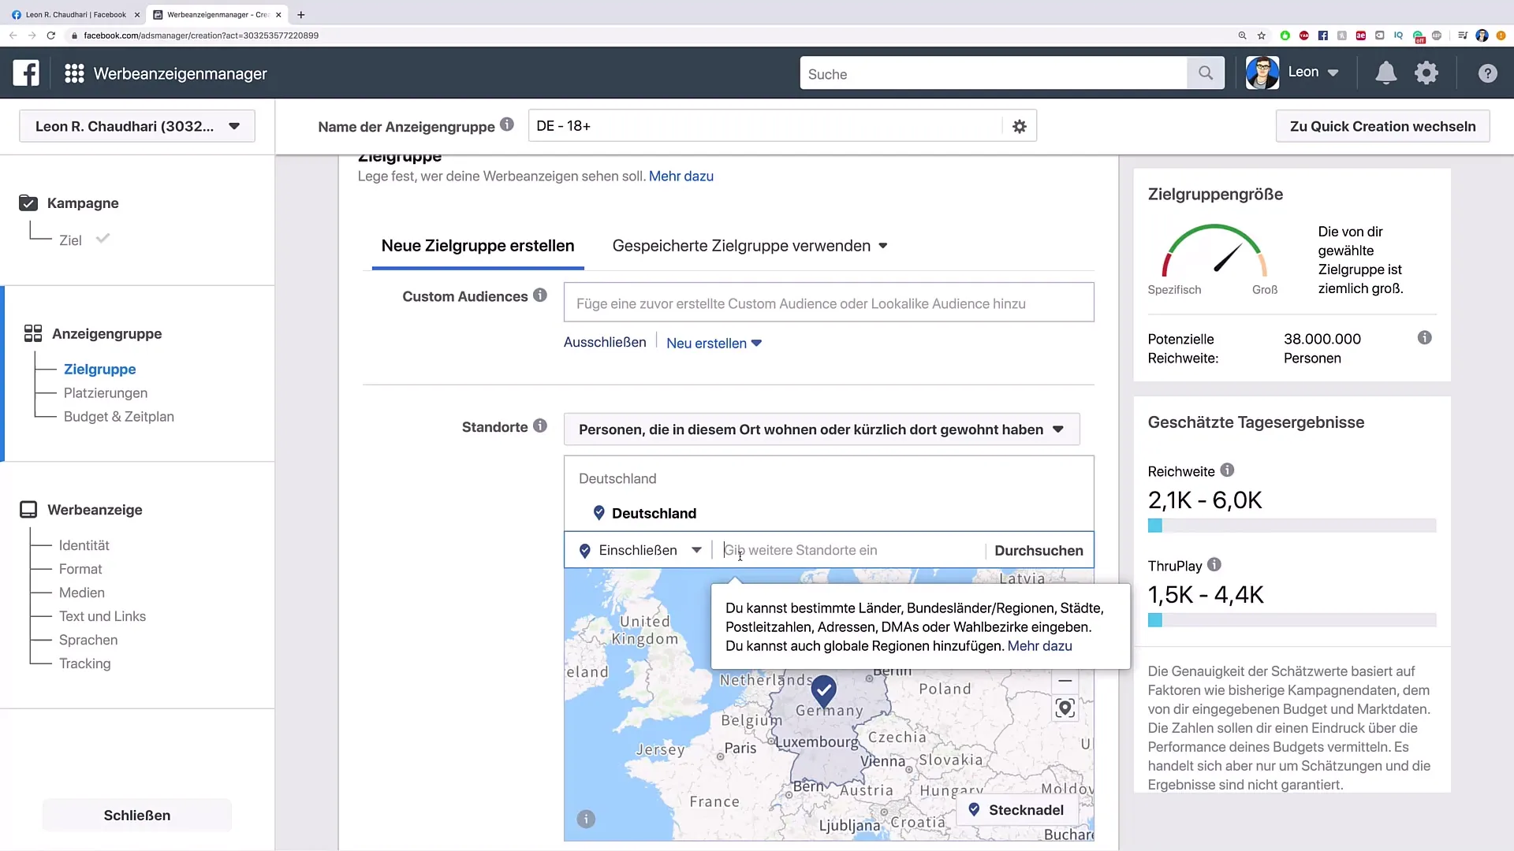Click the ThruPlay estimate bar
The height and width of the screenshot is (851, 1514).
1292,620
